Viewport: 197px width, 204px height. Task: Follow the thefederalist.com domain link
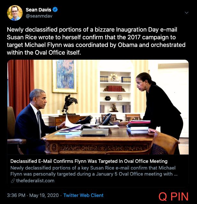pos(35,181)
